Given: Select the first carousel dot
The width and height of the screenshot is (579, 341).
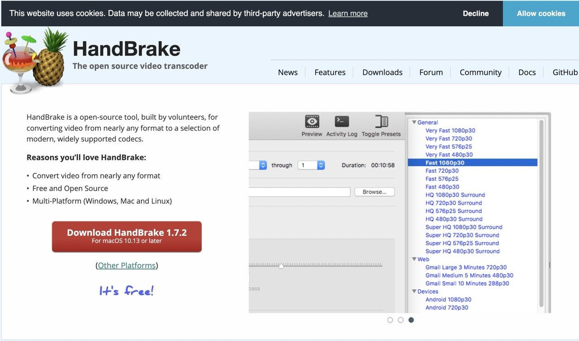Looking at the screenshot, I should (390, 319).
